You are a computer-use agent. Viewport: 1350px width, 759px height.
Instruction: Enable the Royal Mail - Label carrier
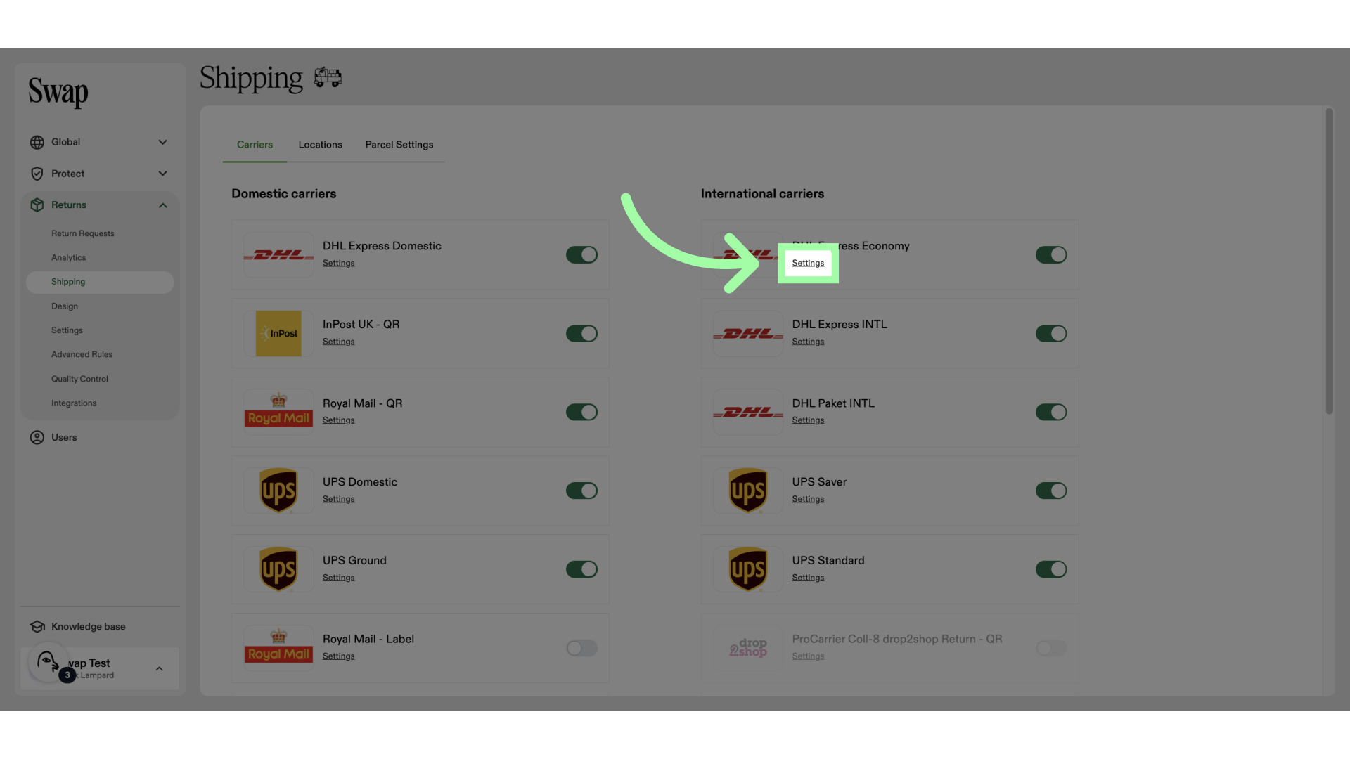pyautogui.click(x=581, y=648)
